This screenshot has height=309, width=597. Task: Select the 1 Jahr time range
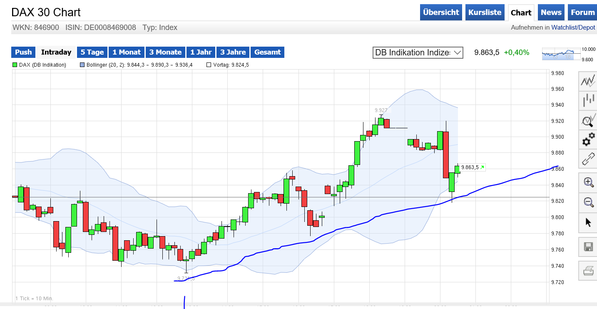point(201,52)
